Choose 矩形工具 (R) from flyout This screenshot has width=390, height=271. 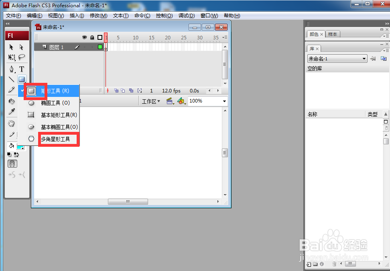point(49,91)
